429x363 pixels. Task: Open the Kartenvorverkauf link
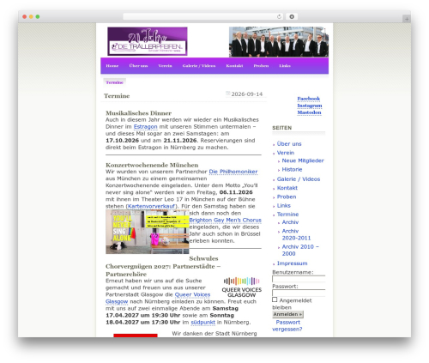[x=151, y=206]
